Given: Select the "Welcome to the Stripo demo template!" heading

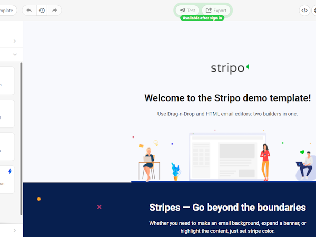Looking at the screenshot, I should point(228,98).
